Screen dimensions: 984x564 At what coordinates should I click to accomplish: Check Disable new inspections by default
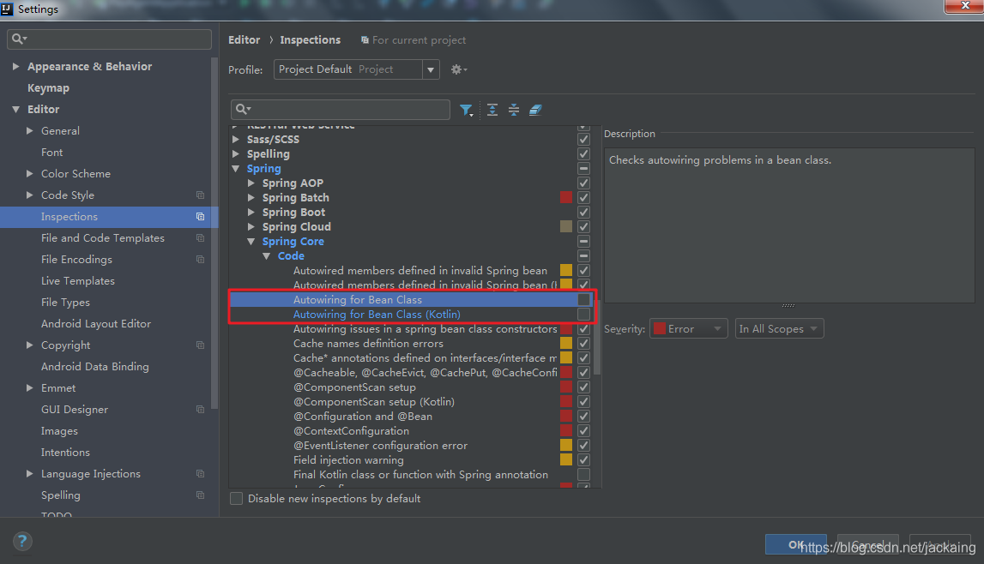click(x=237, y=499)
